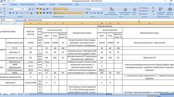Image resolution: width=174 pixels, height=97 pixels.
Task: Switch to sheet tab Лист3
Action: pyautogui.click(x=20, y=94)
